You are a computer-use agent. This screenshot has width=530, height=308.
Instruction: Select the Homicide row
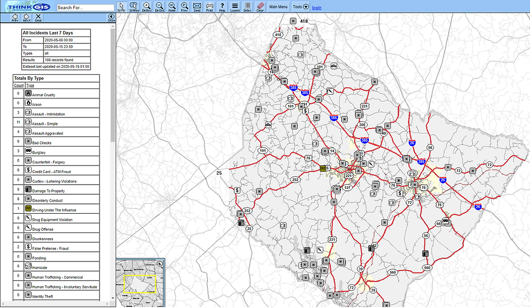point(57,267)
